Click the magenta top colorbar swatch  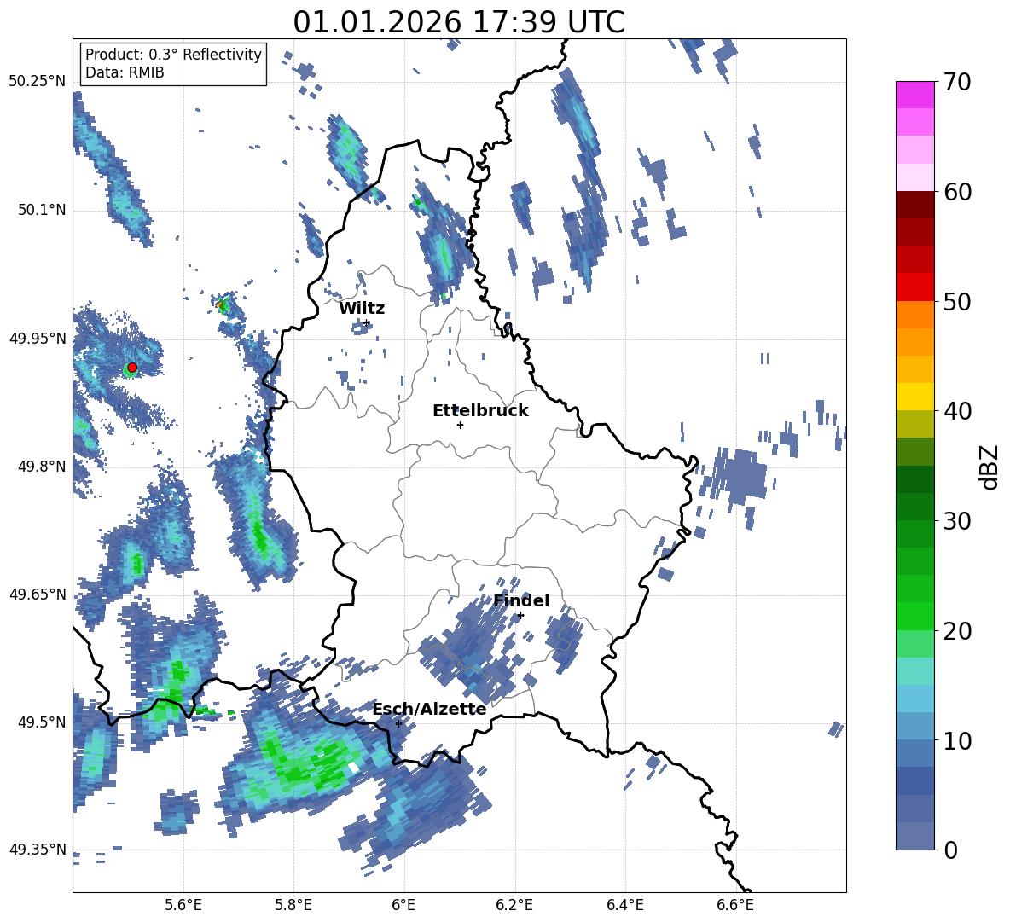click(x=914, y=95)
